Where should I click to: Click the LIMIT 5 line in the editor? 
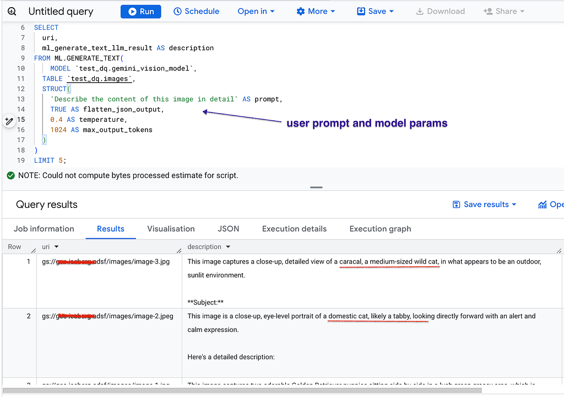50,160
